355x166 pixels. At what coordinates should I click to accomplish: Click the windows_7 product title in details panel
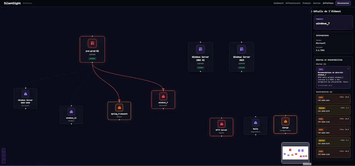[323, 23]
